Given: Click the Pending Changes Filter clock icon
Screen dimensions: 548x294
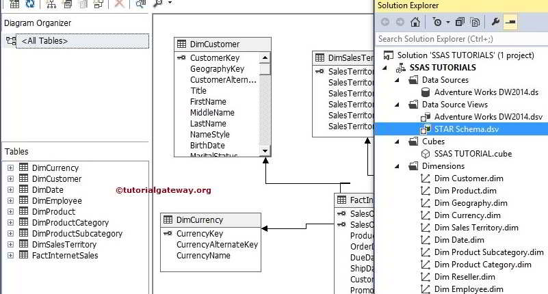Looking at the screenshot, I should pyautogui.click(x=437, y=22).
